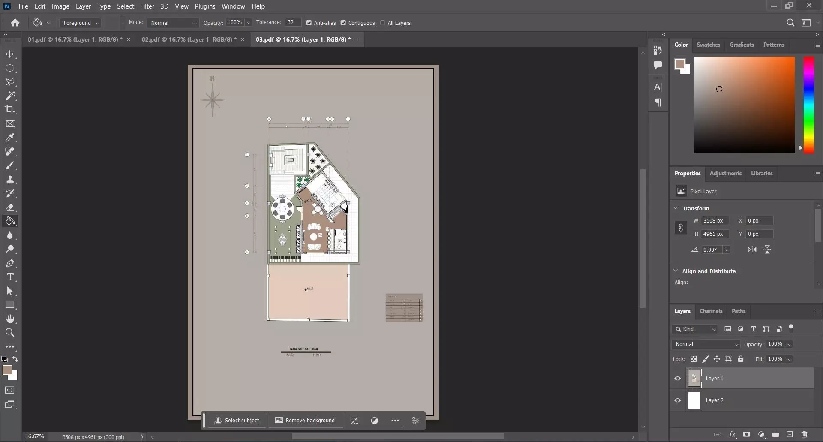This screenshot has height=442, width=823.
Task: Select the Paint Bucket tool
Action: [x=10, y=221]
